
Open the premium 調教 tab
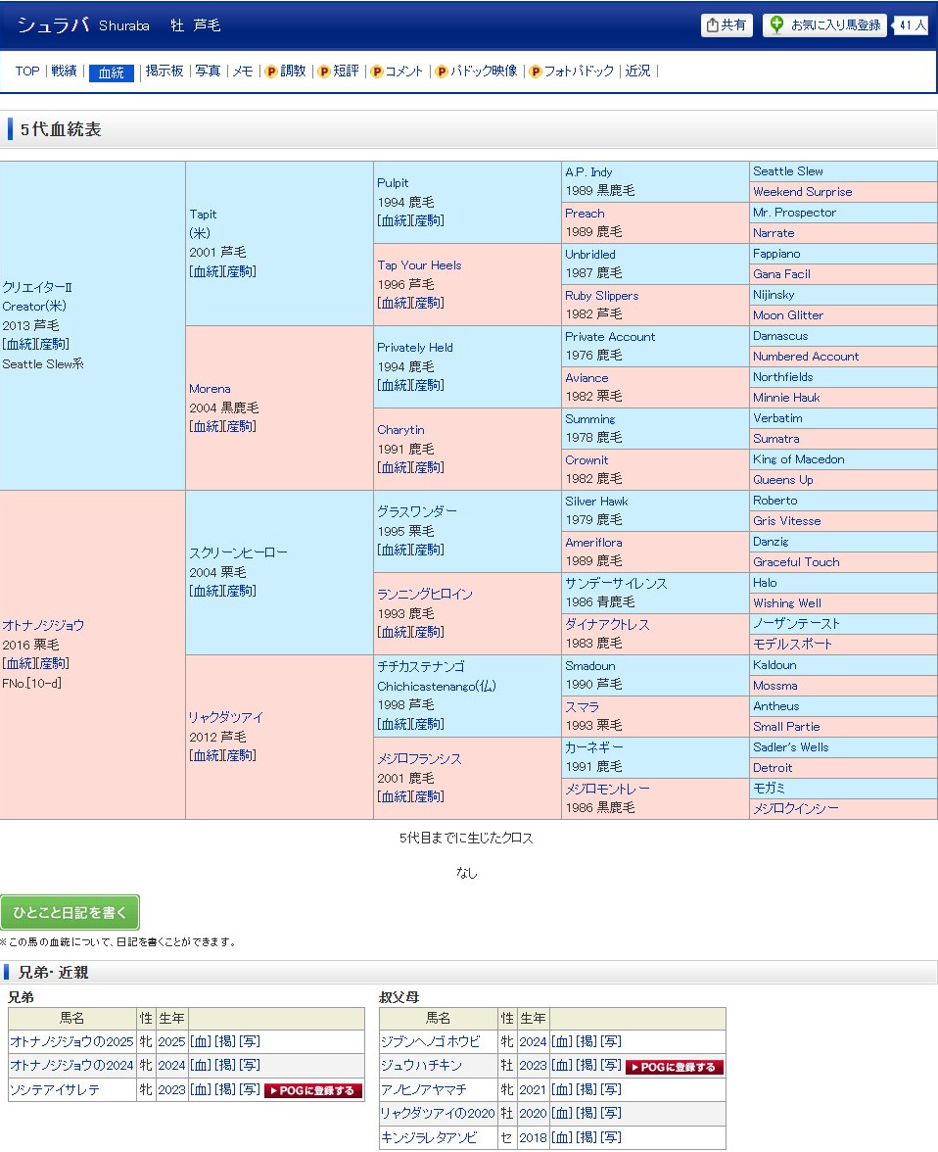pyautogui.click(x=285, y=72)
